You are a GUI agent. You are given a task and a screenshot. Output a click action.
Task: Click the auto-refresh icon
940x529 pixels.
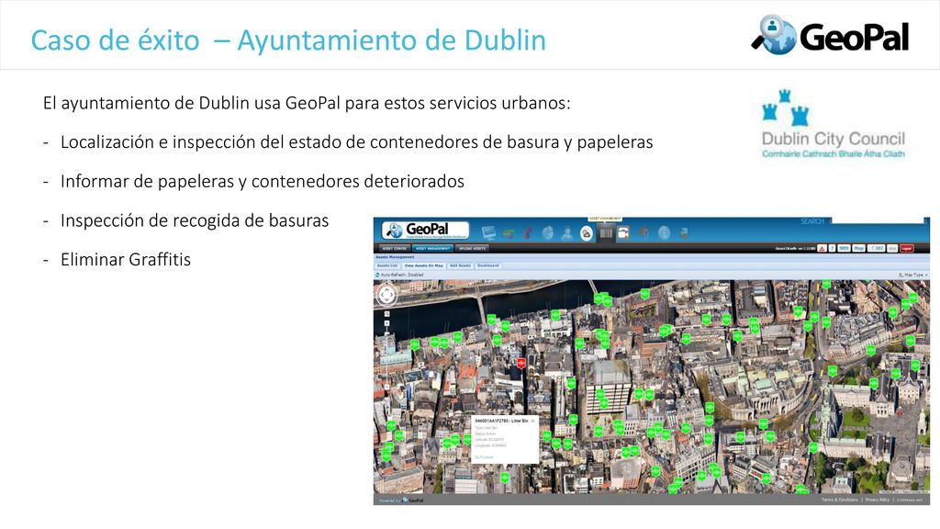click(x=377, y=275)
